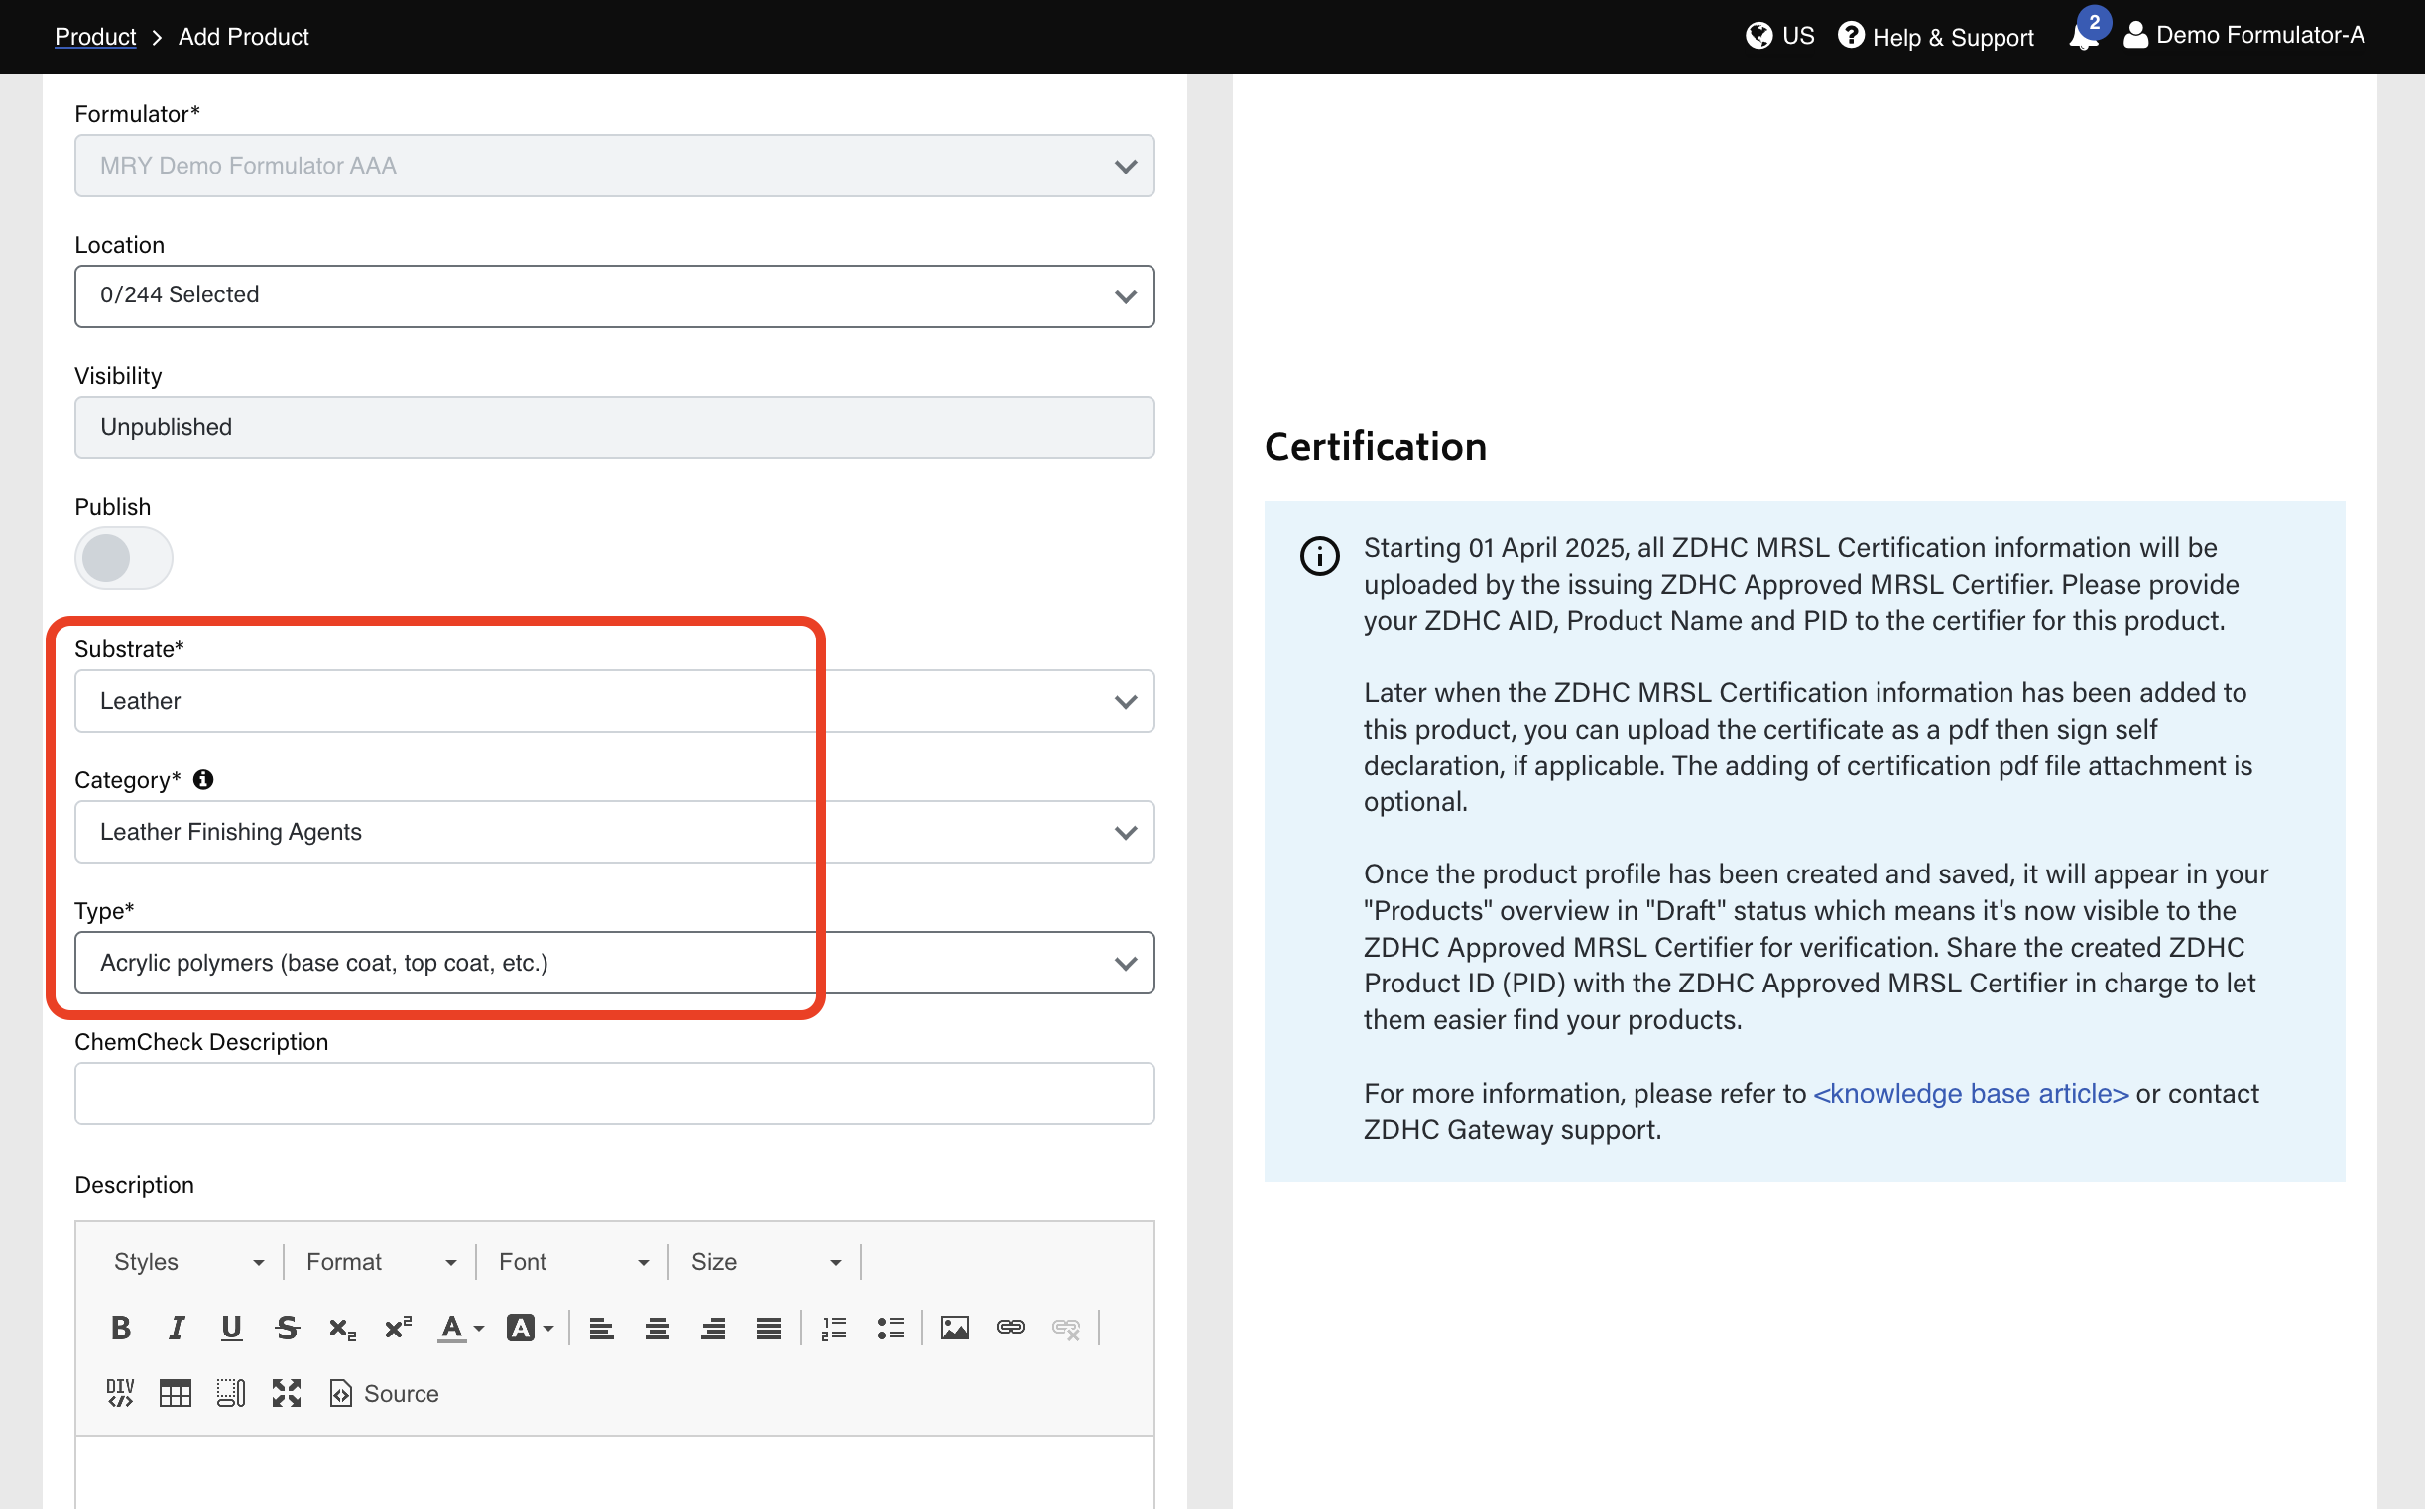Open the Format dropdown in the editor

click(381, 1261)
